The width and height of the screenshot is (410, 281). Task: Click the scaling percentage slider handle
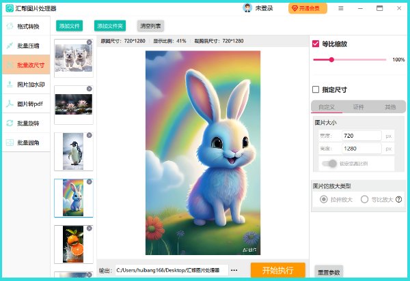click(x=331, y=59)
